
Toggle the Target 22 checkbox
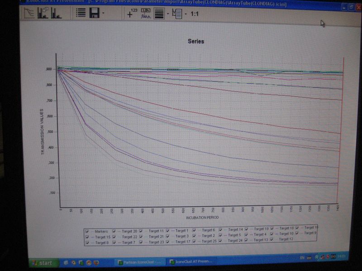point(114,237)
